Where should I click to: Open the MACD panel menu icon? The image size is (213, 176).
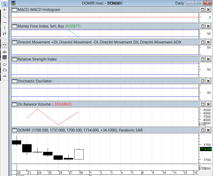click(x=15, y=10)
